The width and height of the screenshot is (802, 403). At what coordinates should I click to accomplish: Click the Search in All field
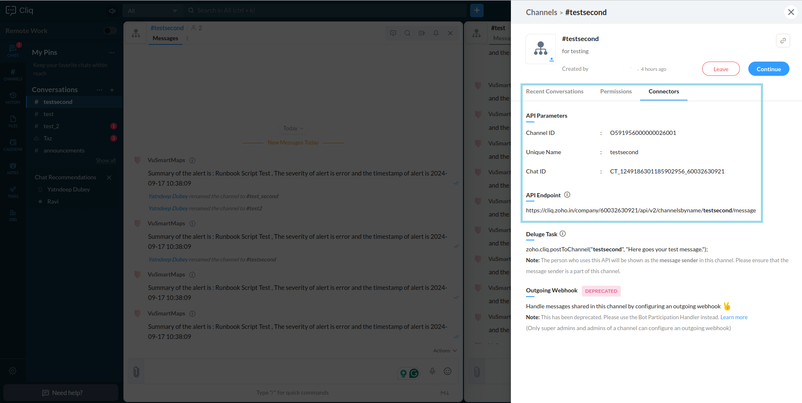coord(327,10)
